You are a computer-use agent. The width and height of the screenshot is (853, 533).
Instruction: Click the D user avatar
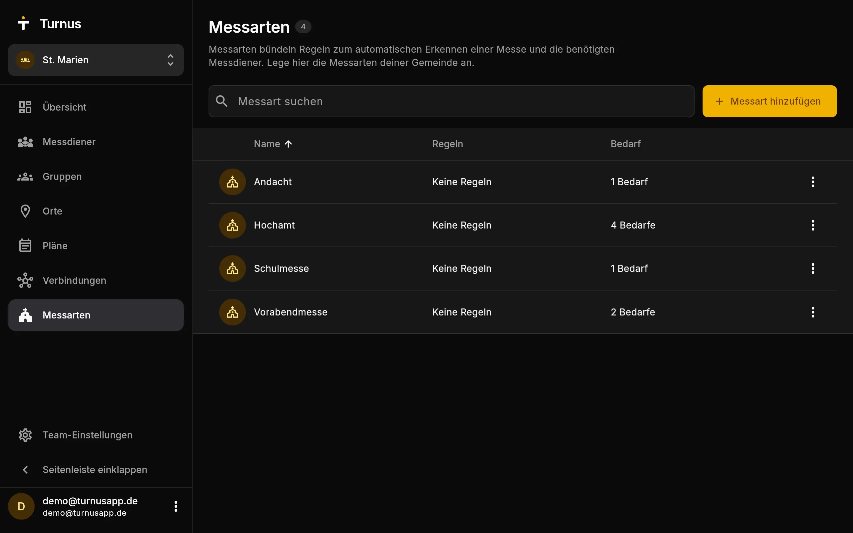(x=21, y=507)
